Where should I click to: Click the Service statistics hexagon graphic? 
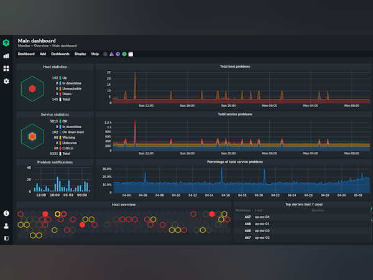click(32, 136)
